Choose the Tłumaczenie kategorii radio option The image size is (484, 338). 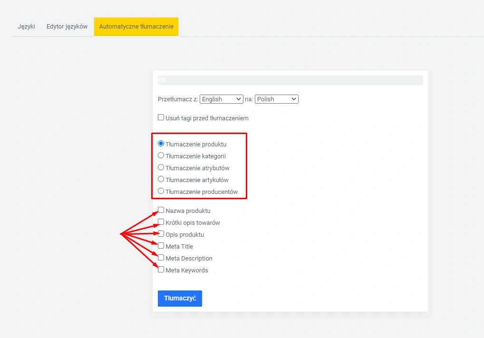[161, 155]
